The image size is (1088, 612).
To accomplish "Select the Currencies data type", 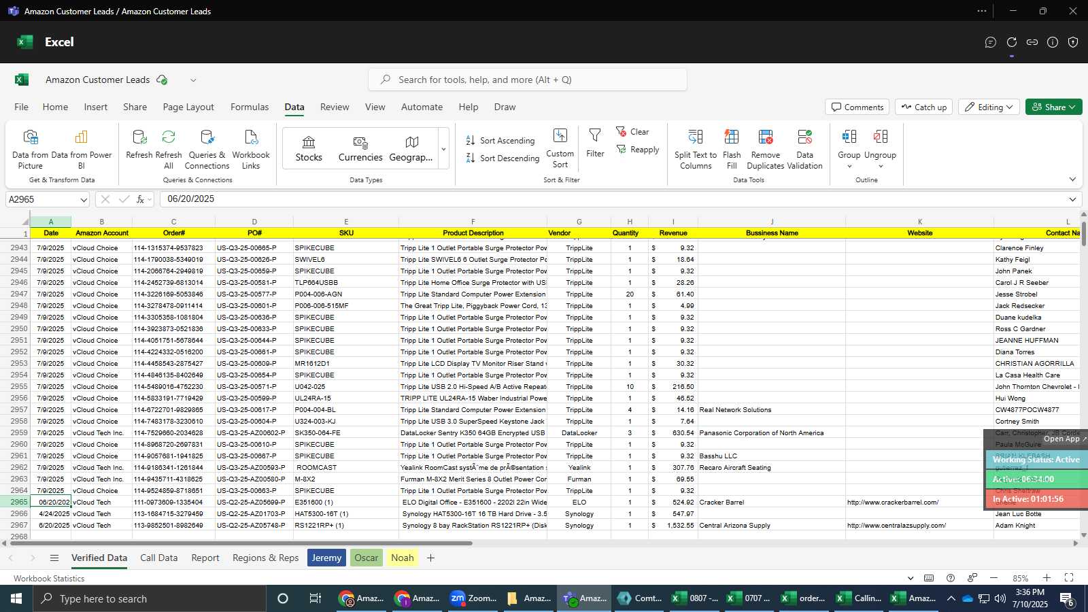I will pyautogui.click(x=360, y=148).
